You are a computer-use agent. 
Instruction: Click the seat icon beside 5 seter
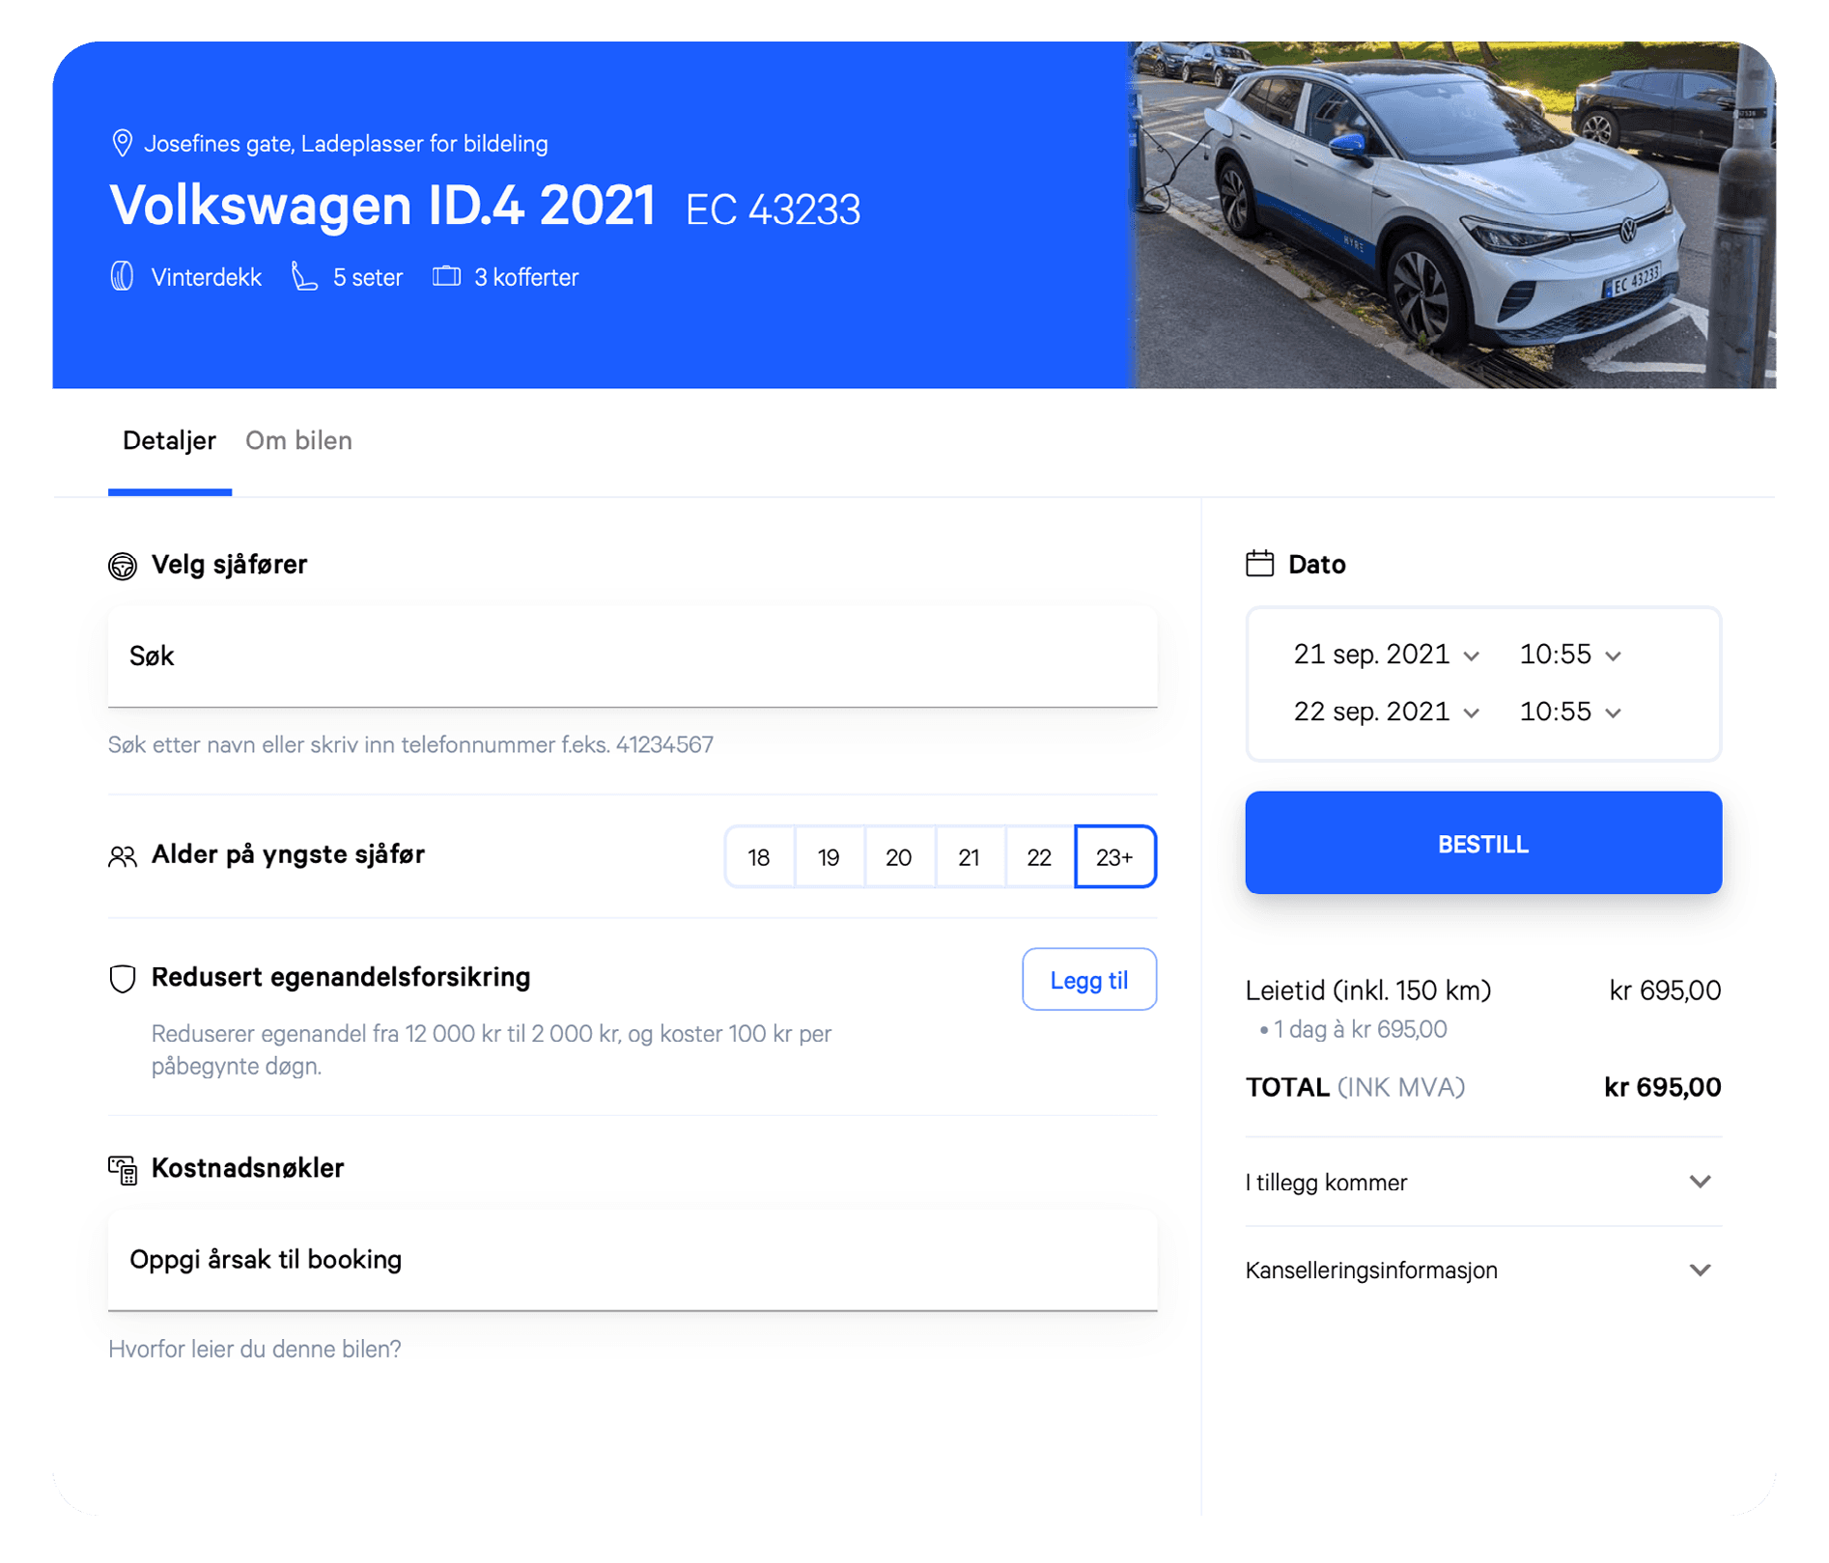pyautogui.click(x=304, y=276)
